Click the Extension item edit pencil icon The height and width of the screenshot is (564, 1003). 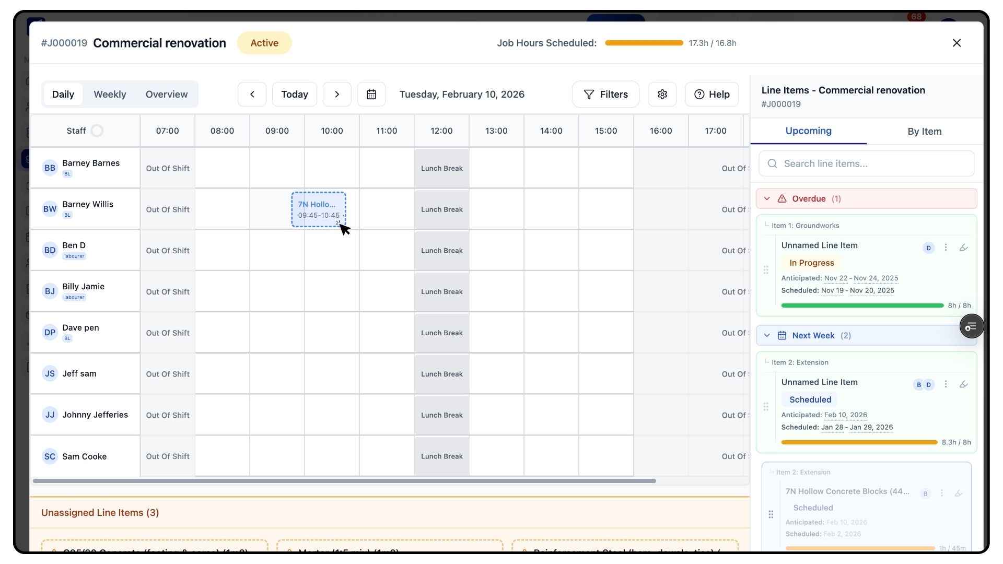tap(963, 384)
